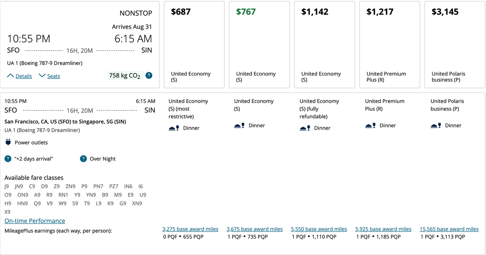Select the $687 United Economy fare
The height and width of the screenshot is (255, 486).
[x=194, y=44]
